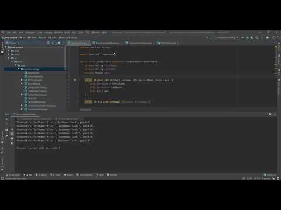The width and height of the screenshot is (281, 210).
Task: Click the inspection status indicator above the editor error stripe
Action: 276,47
